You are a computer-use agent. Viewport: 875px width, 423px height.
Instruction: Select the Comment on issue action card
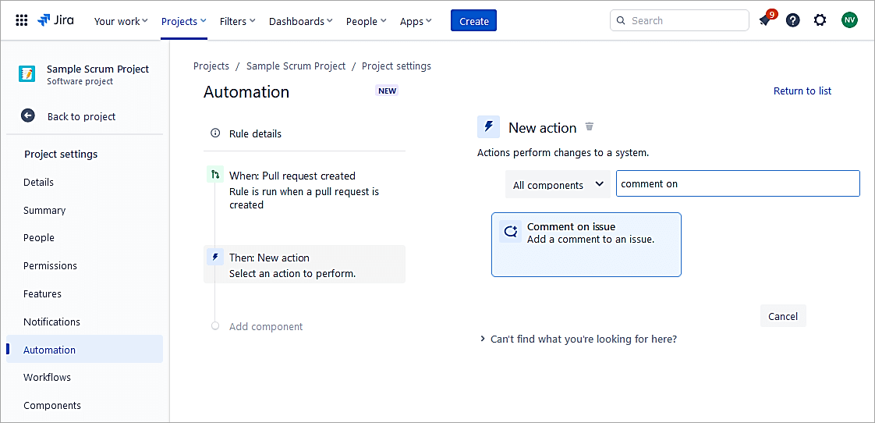click(x=586, y=244)
